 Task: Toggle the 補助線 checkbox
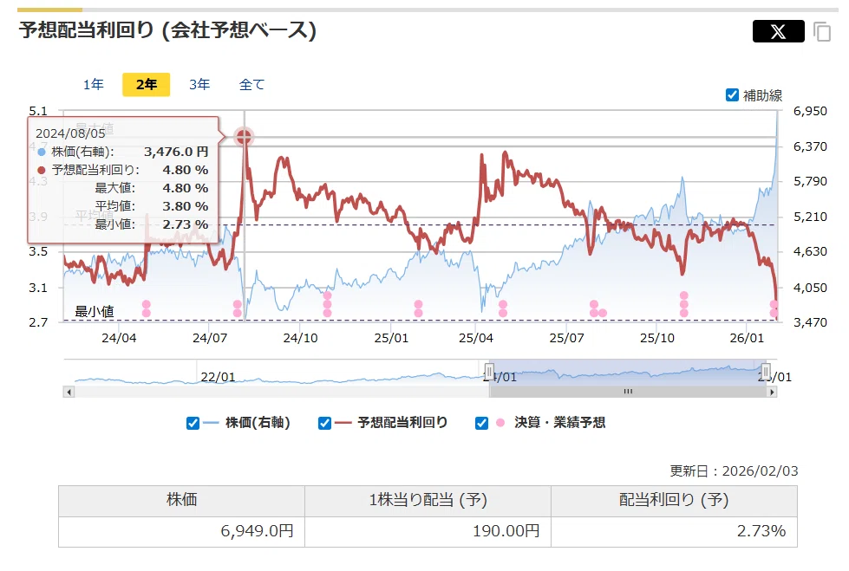732,95
